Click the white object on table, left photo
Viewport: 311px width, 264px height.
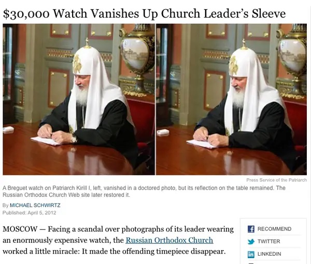tap(8, 129)
